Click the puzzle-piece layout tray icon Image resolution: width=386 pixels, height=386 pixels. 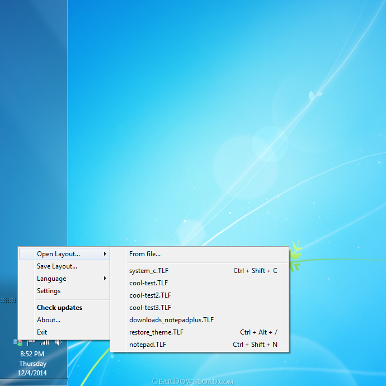click(x=18, y=342)
